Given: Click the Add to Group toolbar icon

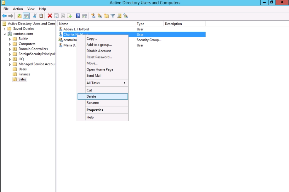Looking at the screenshot, I should (126, 16).
